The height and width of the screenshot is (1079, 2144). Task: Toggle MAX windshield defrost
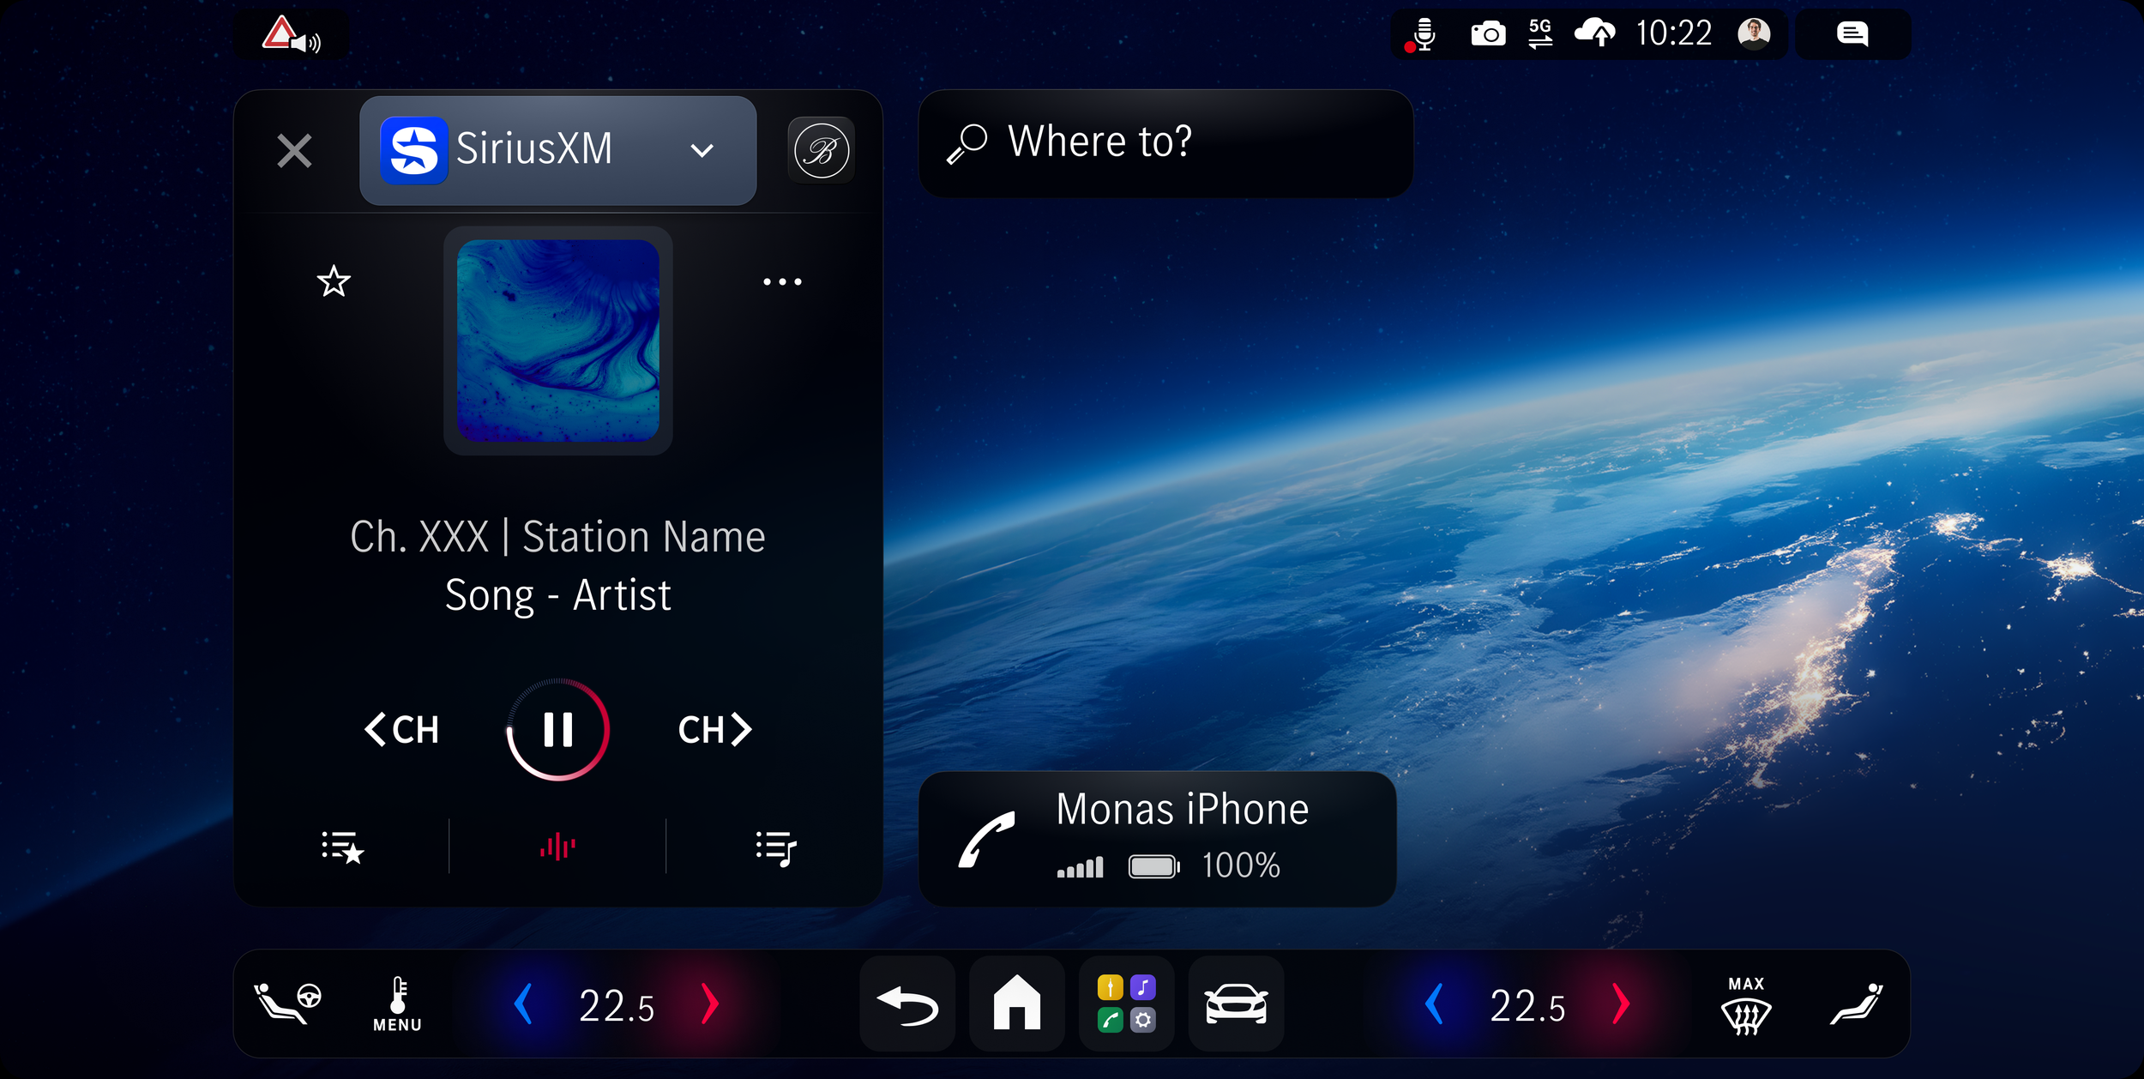(x=1745, y=1004)
